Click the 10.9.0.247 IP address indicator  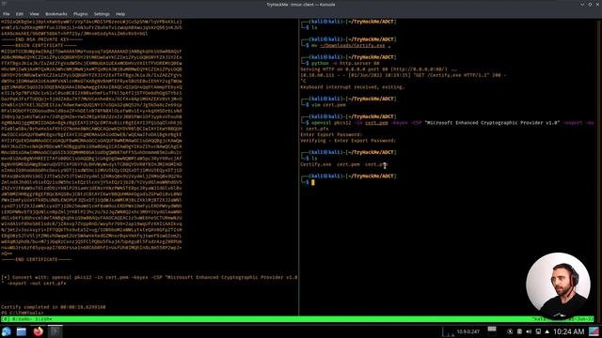pyautogui.click(x=468, y=331)
